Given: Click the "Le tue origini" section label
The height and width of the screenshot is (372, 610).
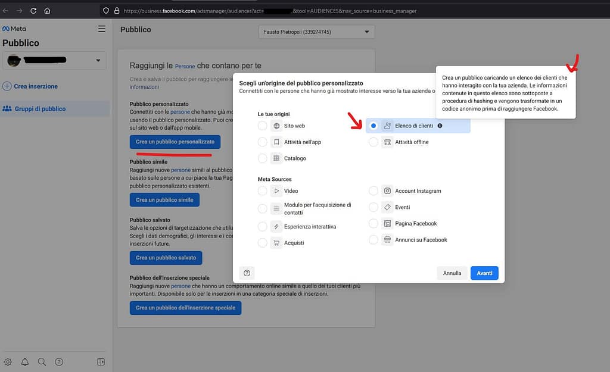Looking at the screenshot, I should pyautogui.click(x=273, y=114).
